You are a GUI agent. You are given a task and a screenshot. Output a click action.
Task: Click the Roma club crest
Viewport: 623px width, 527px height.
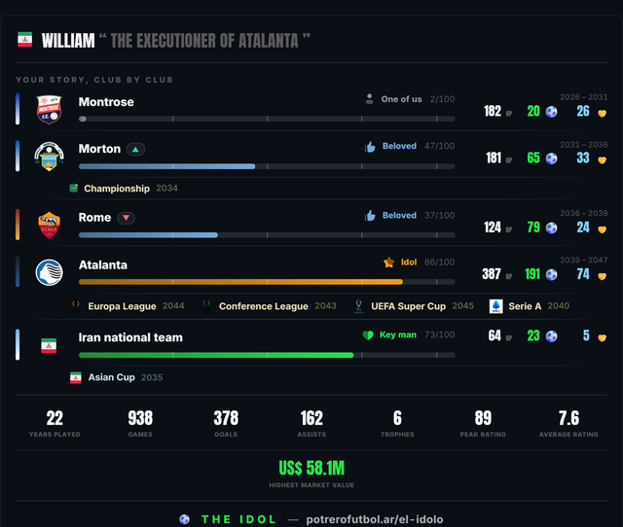click(x=49, y=225)
